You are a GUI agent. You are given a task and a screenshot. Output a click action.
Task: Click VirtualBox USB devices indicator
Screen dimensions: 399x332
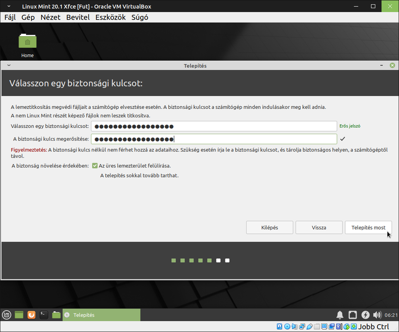pos(309,327)
